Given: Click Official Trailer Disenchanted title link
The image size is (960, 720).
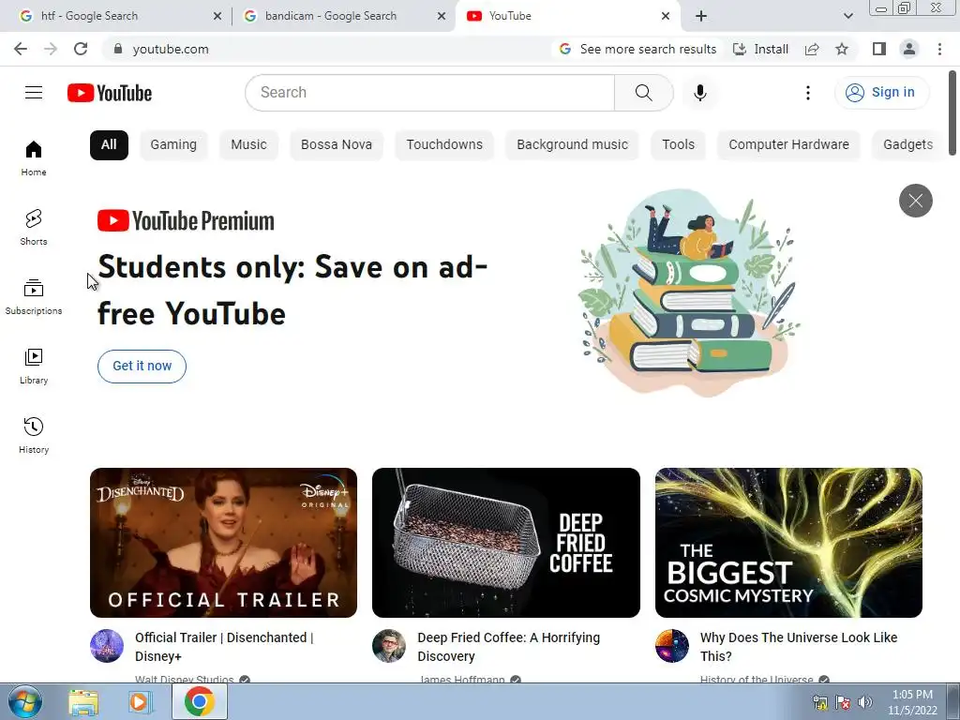Looking at the screenshot, I should pos(224,647).
